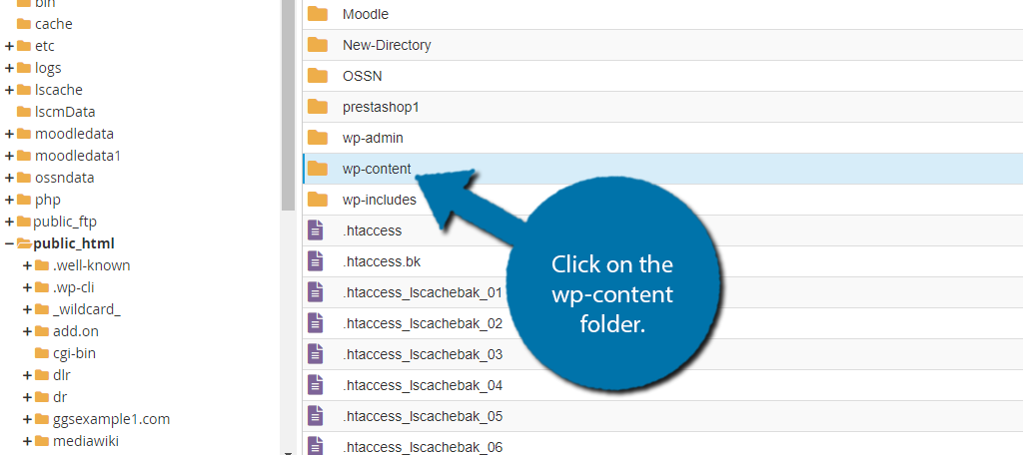Click the cgi-bin folder icon in tree
Image resolution: width=1023 pixels, height=455 pixels.
tap(42, 353)
